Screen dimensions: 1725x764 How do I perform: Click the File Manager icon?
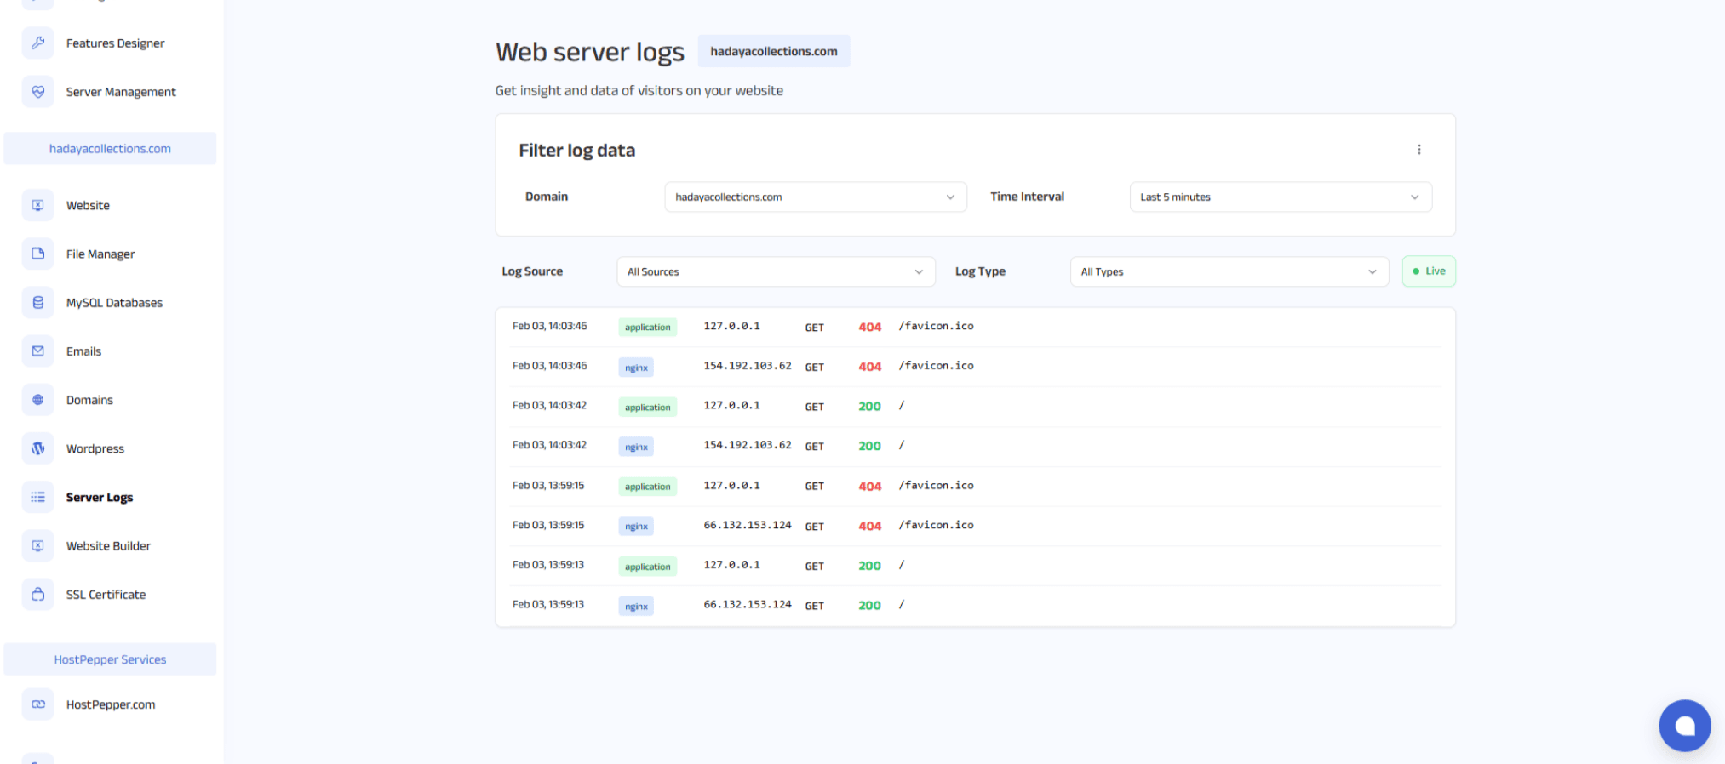pyautogui.click(x=38, y=254)
